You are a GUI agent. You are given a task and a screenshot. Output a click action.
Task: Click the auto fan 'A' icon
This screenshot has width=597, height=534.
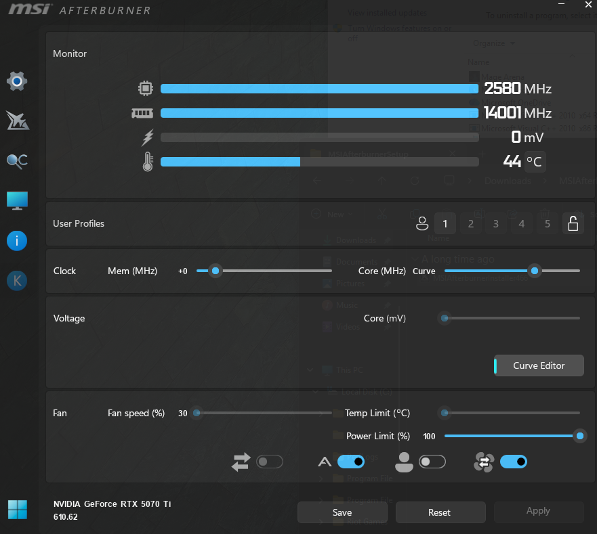pyautogui.click(x=325, y=462)
